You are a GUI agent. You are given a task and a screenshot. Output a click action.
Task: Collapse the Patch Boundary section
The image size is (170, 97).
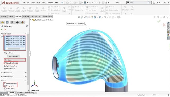click(x=26, y=34)
